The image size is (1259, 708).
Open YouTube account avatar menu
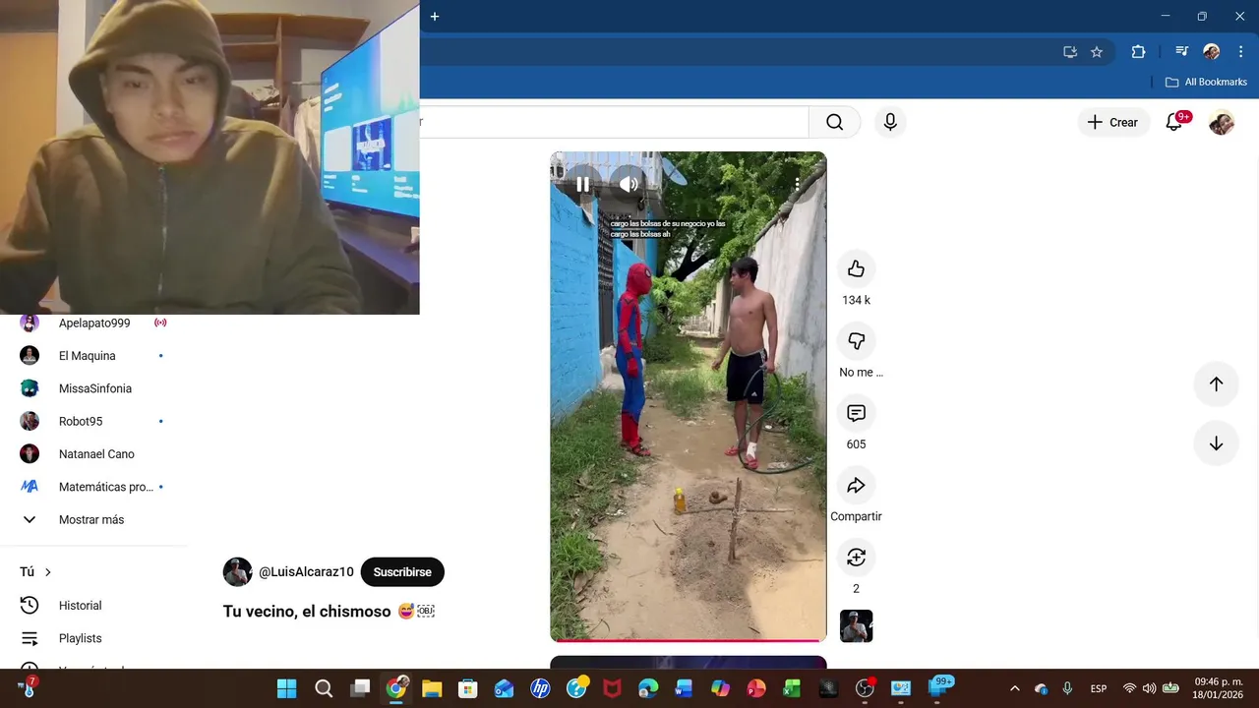click(1222, 122)
